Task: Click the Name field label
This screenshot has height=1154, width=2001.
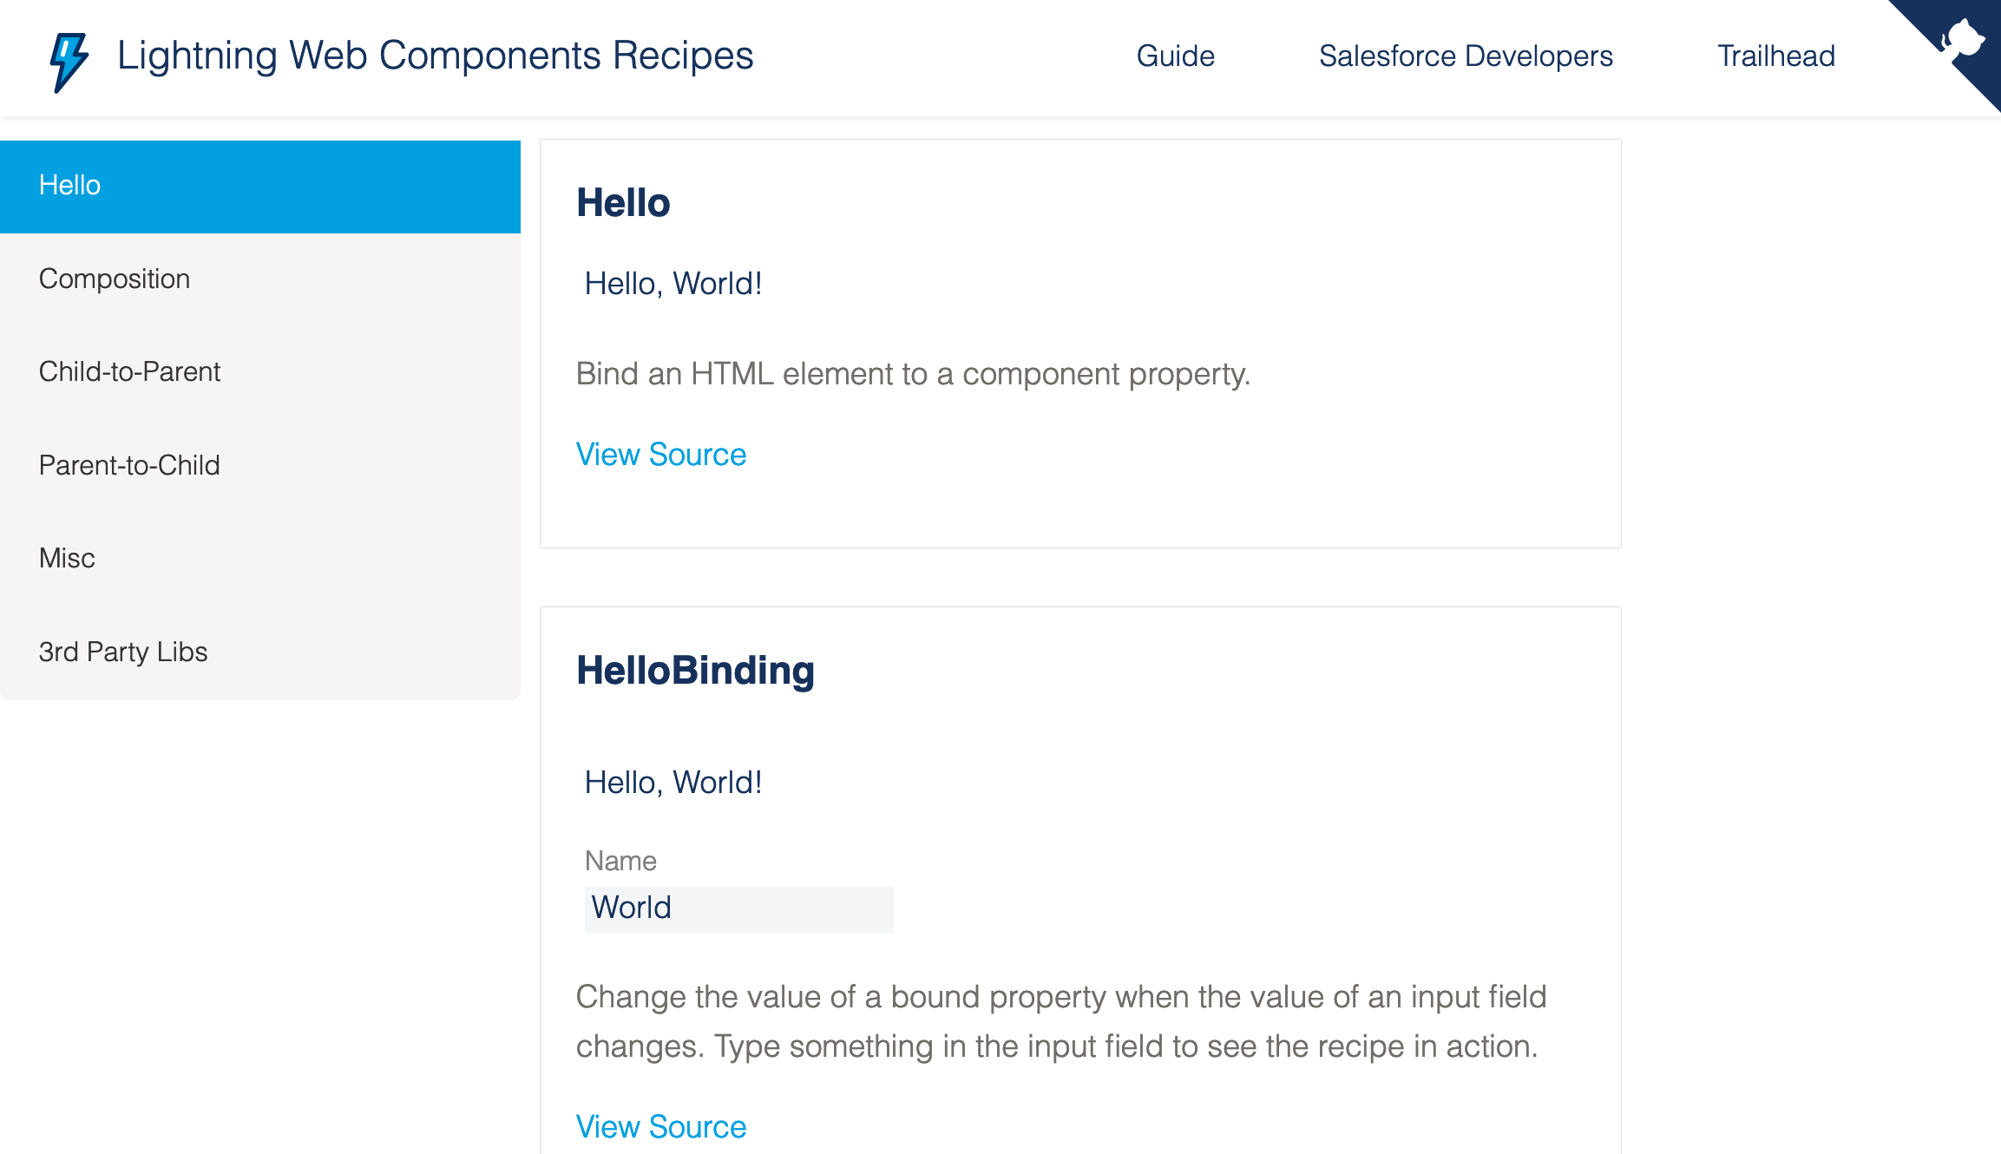Action: coord(620,860)
